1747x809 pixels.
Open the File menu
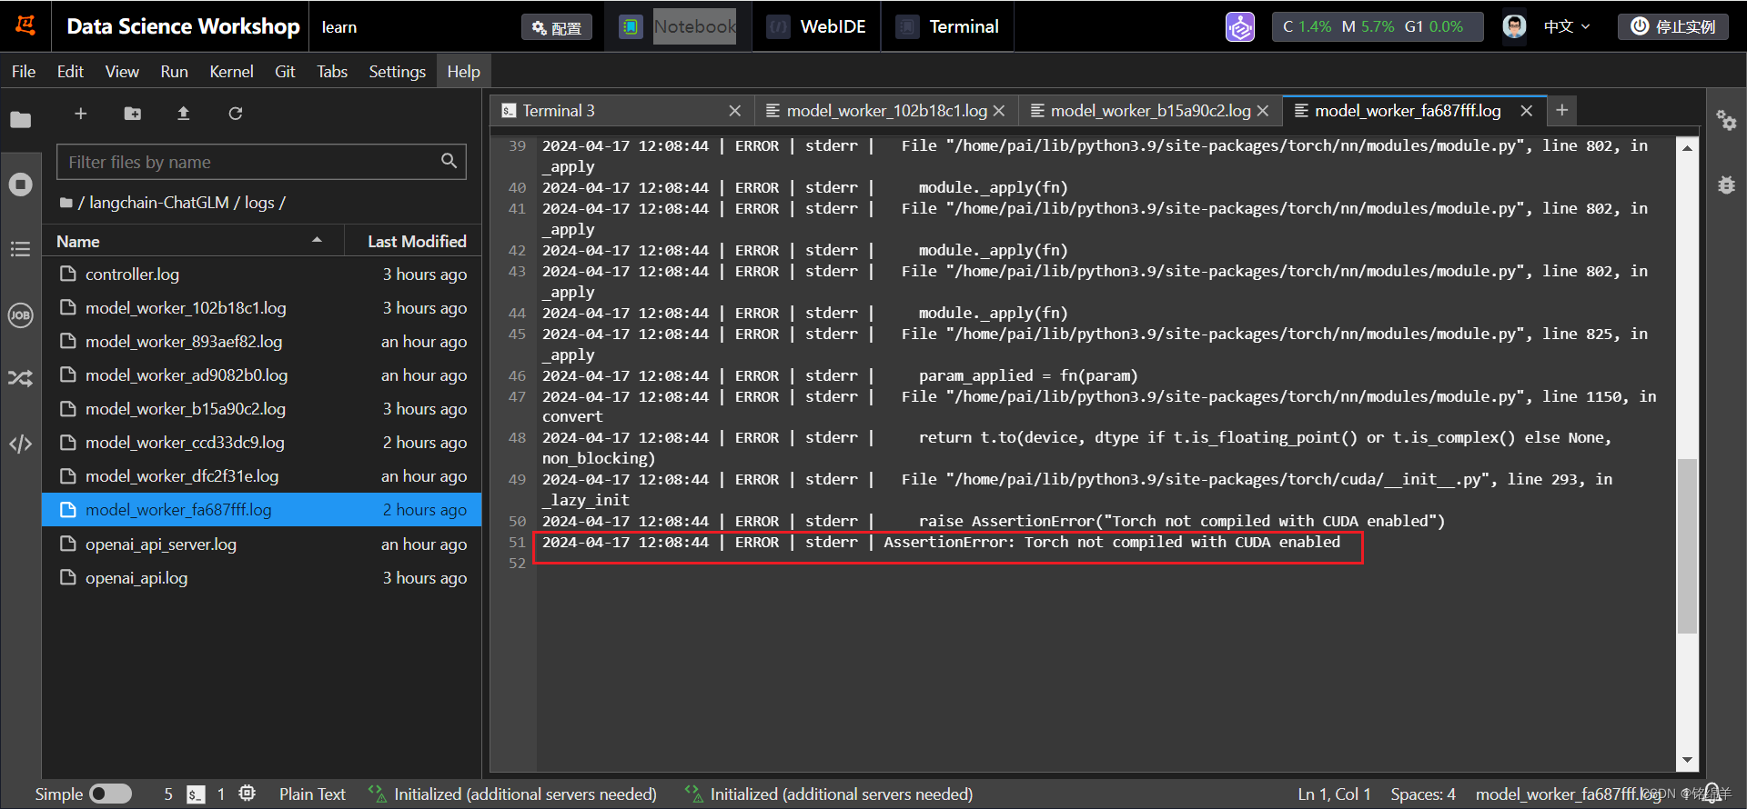(24, 71)
